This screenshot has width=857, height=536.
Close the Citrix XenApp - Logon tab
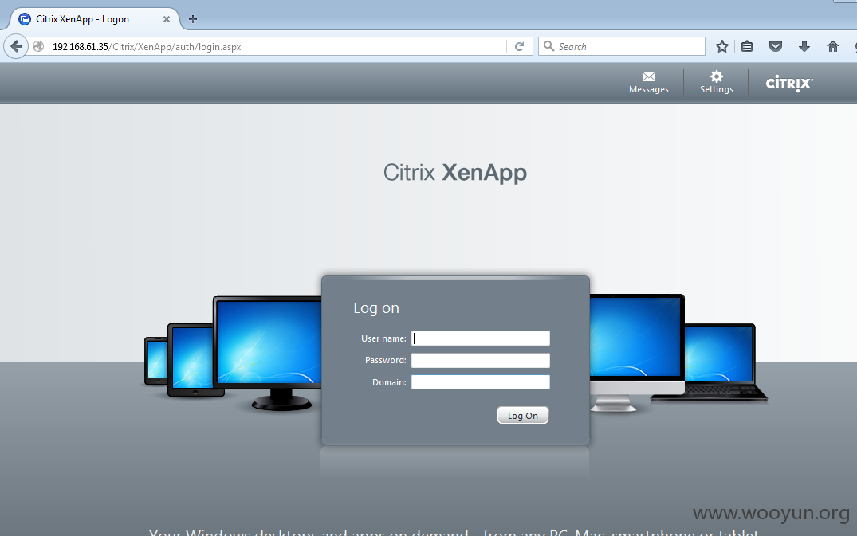tap(167, 19)
